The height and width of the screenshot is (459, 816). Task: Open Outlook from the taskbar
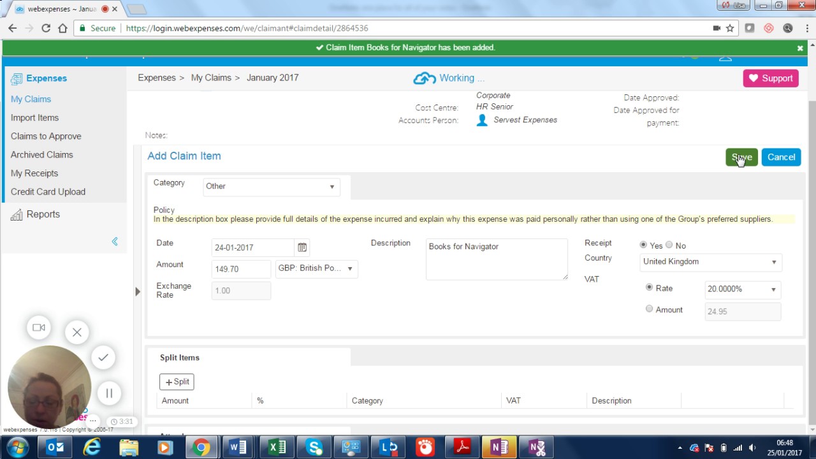coord(55,448)
